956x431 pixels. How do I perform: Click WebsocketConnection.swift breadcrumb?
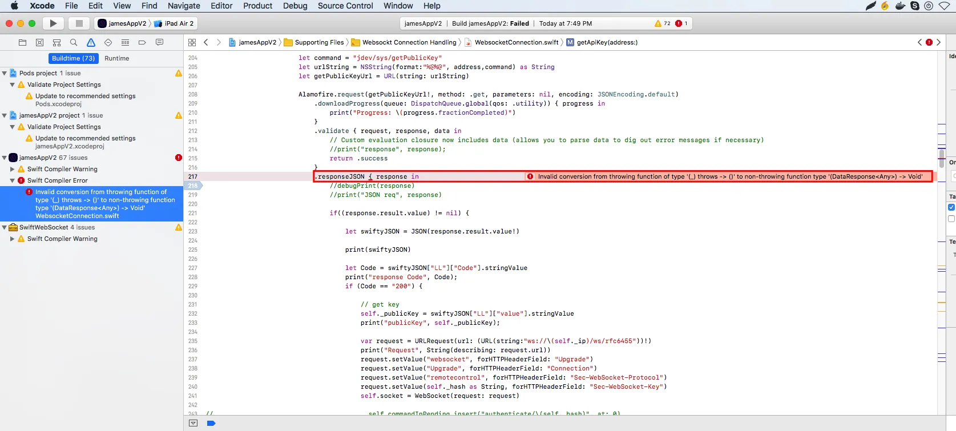tap(512, 42)
